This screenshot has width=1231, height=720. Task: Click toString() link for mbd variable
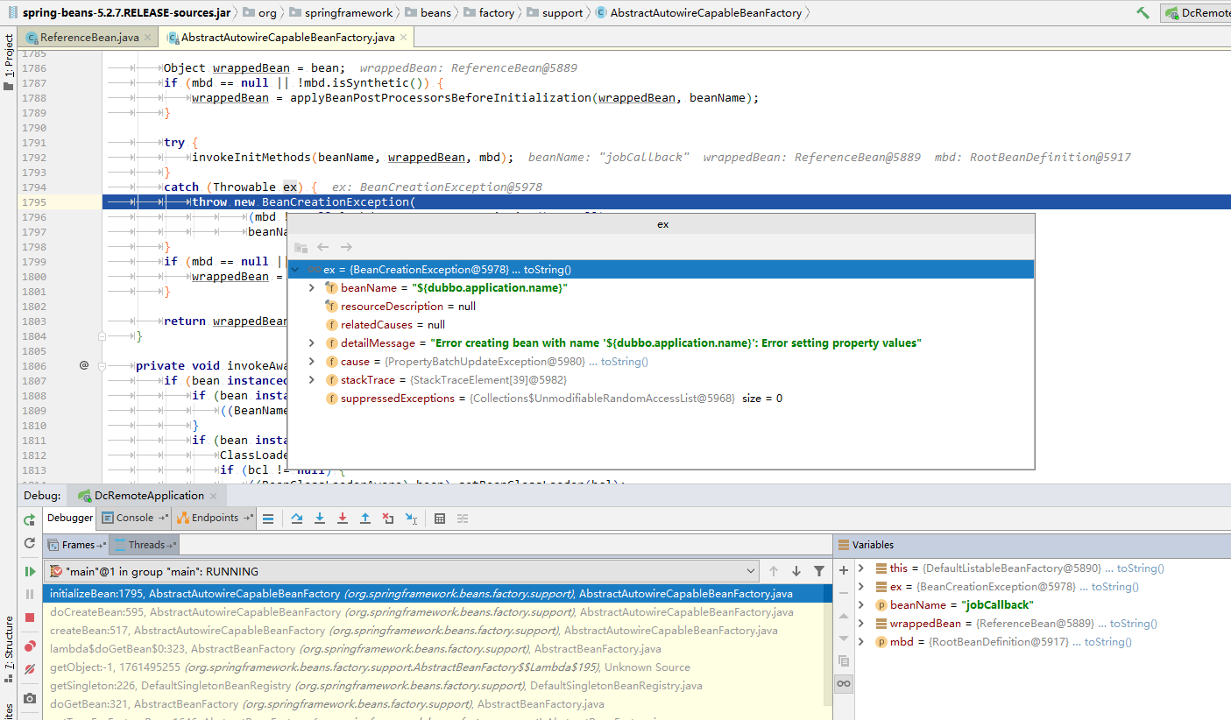click(x=1107, y=642)
